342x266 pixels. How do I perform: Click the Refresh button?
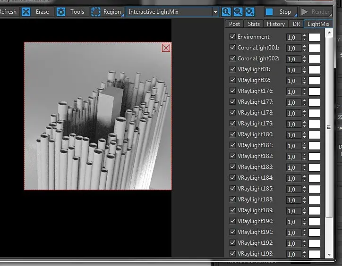(9, 12)
